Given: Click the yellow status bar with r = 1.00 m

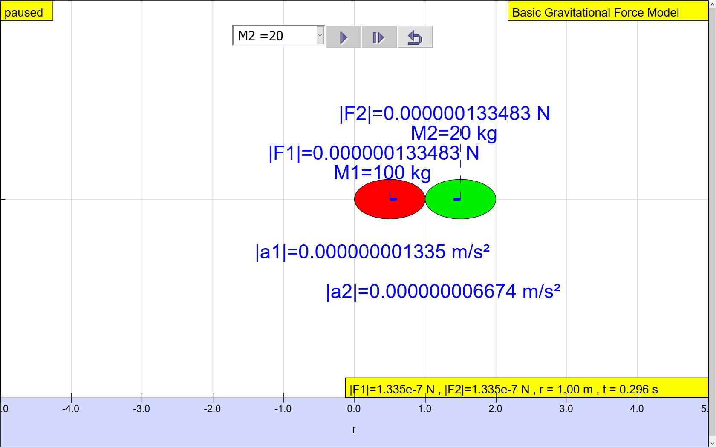Looking at the screenshot, I should [526, 388].
